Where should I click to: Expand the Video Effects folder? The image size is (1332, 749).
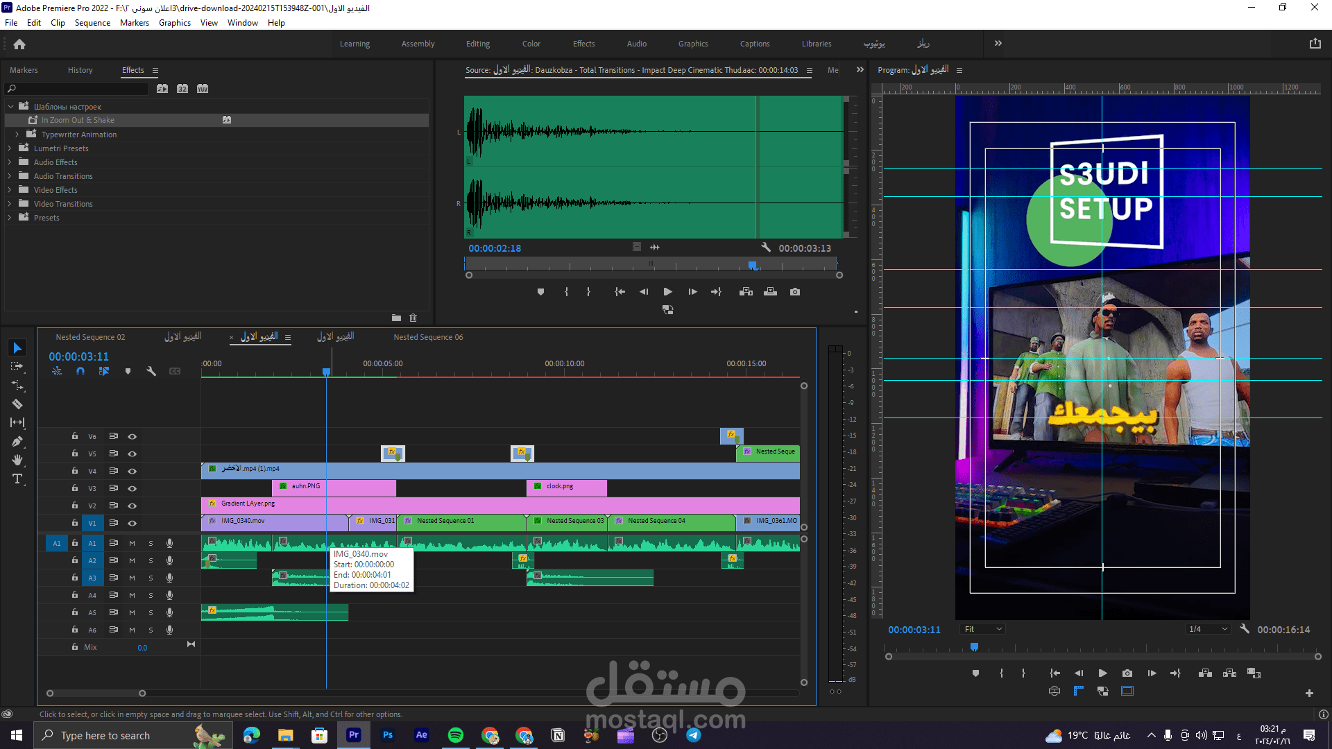10,190
